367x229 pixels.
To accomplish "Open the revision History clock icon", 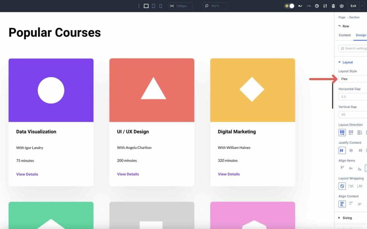I will pyautogui.click(x=317, y=6).
